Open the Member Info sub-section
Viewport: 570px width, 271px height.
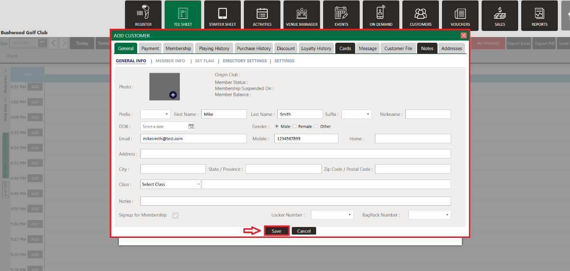(x=170, y=61)
